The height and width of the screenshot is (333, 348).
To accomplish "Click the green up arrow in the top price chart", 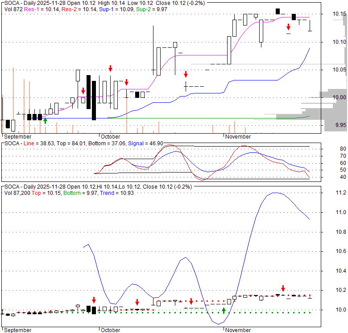I will [45, 120].
